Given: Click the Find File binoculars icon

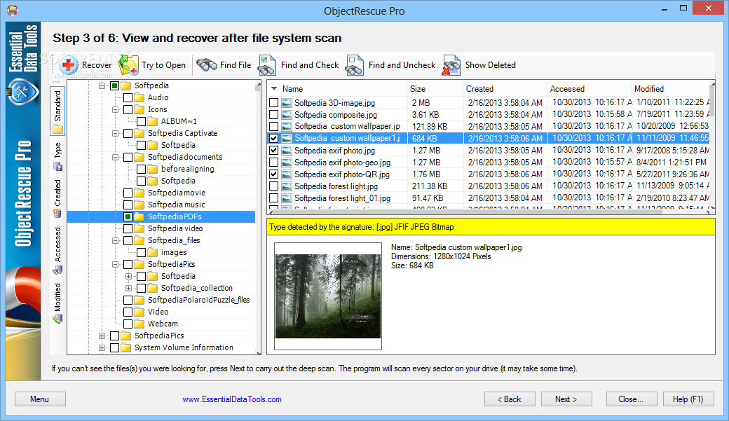Looking at the screenshot, I should tap(207, 65).
